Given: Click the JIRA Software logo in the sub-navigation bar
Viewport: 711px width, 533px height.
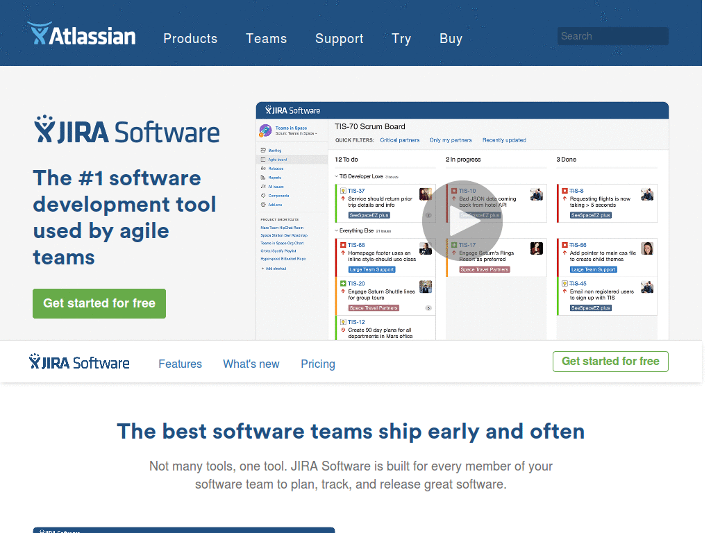Looking at the screenshot, I should (79, 362).
